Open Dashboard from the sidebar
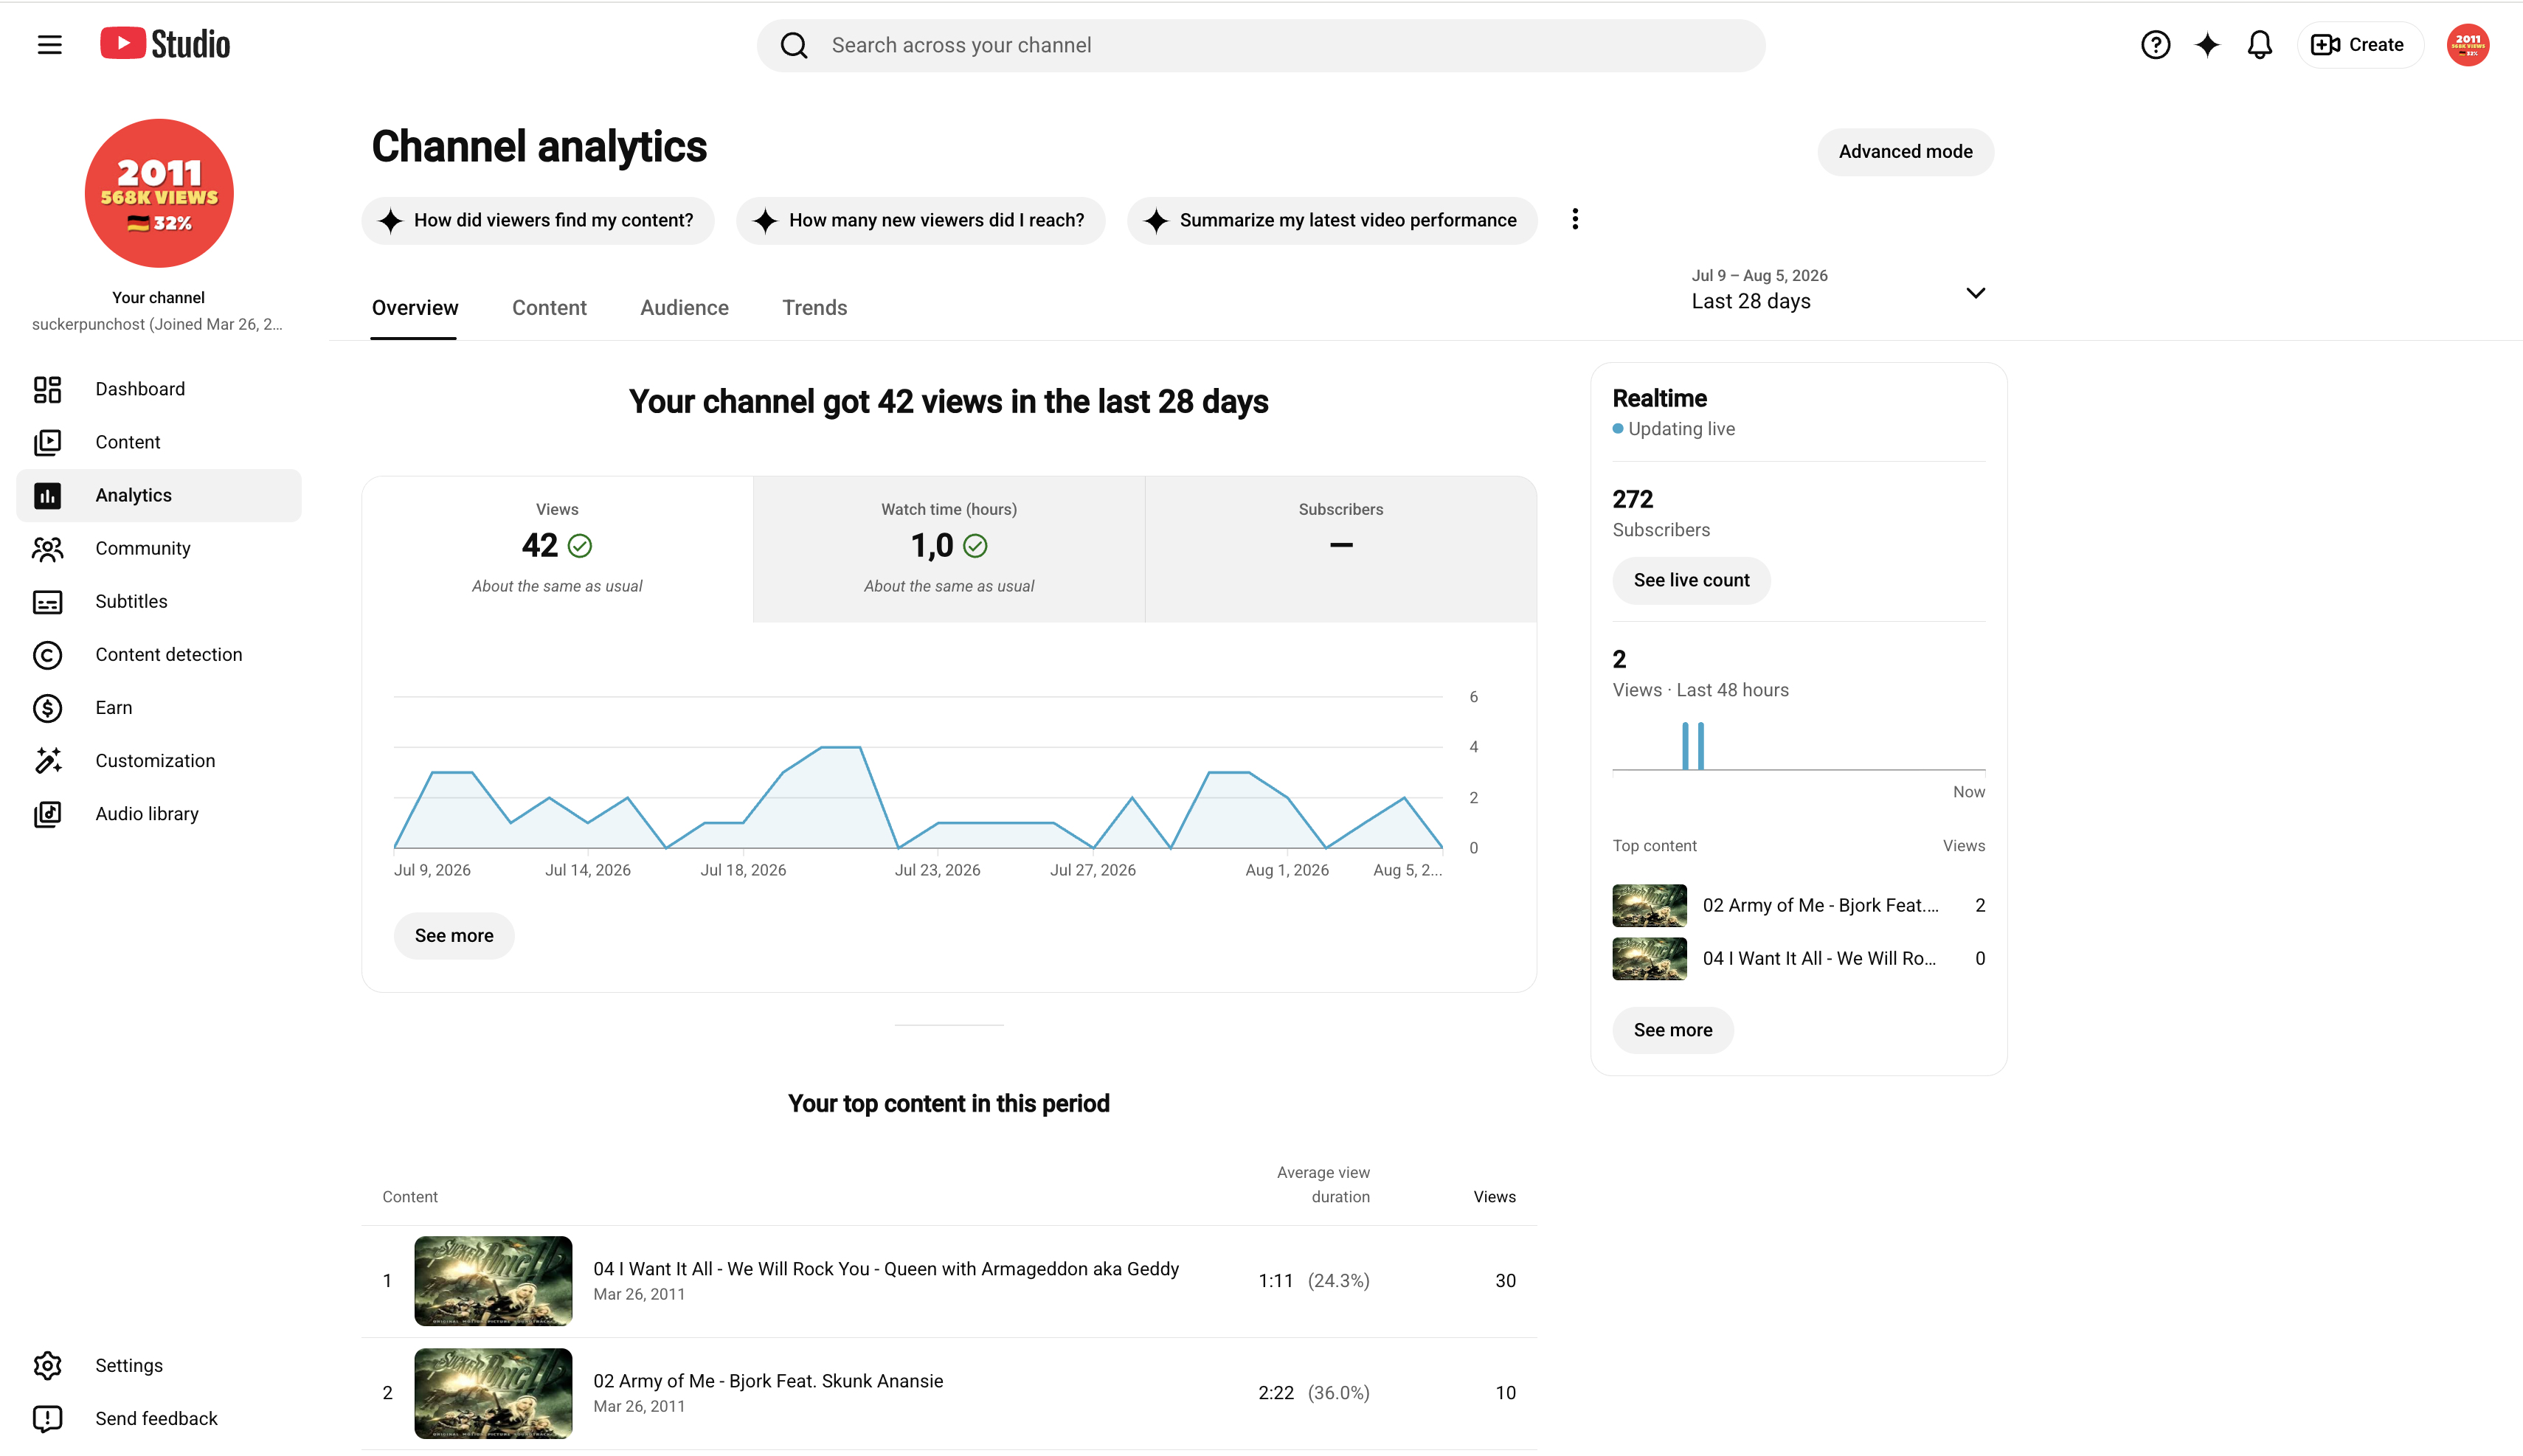 (x=159, y=389)
